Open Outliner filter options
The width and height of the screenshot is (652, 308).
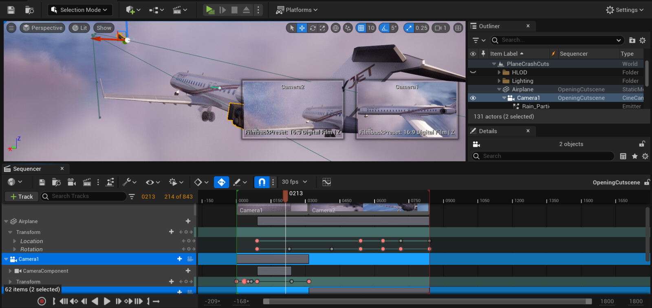tap(479, 40)
